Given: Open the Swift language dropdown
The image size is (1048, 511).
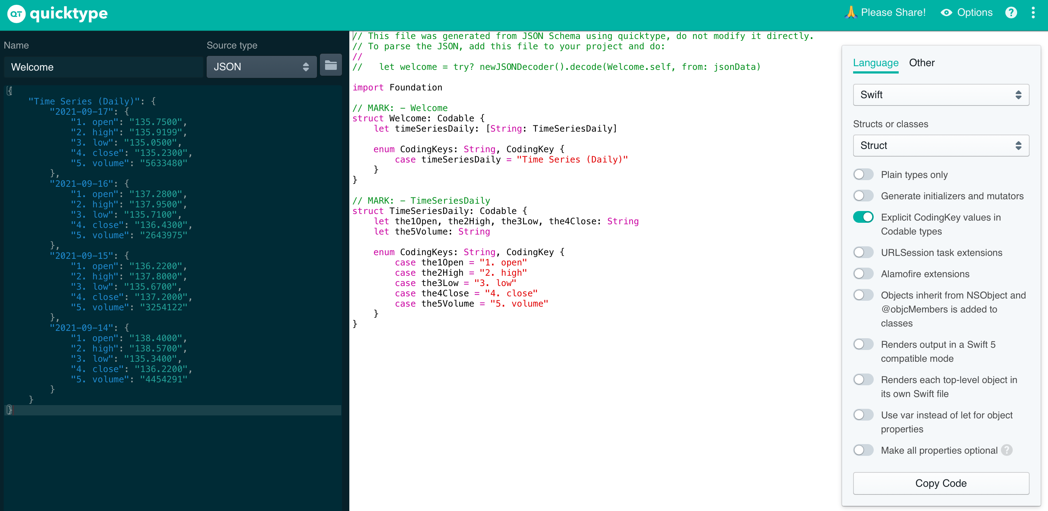Looking at the screenshot, I should (x=941, y=95).
